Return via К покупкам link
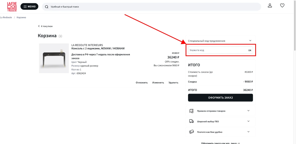The height and width of the screenshot is (144, 296). pos(47,26)
